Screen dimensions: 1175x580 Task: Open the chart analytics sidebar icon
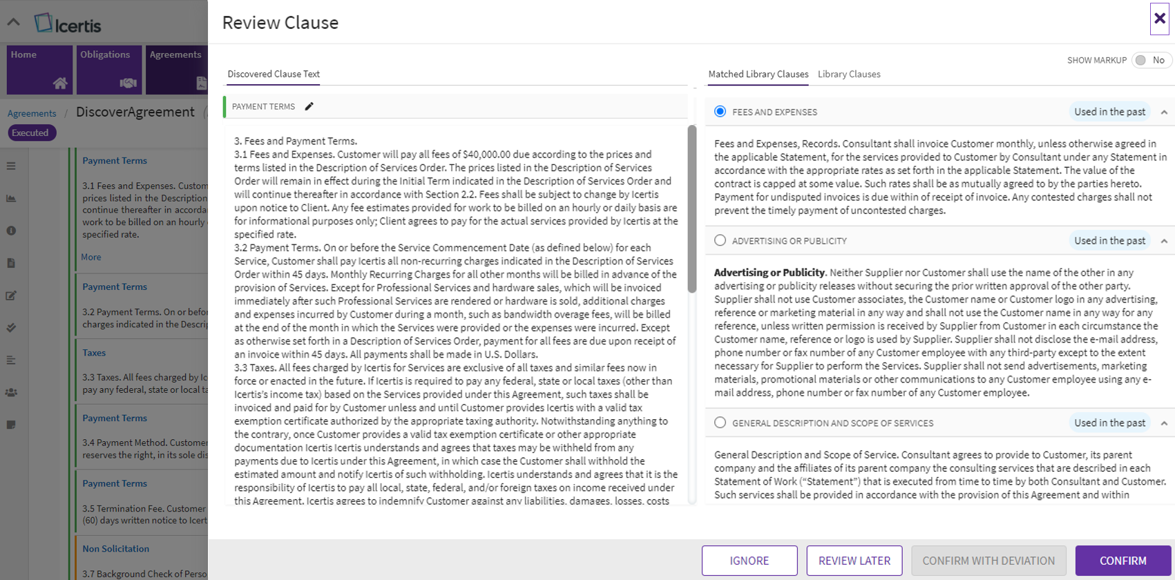(x=11, y=199)
